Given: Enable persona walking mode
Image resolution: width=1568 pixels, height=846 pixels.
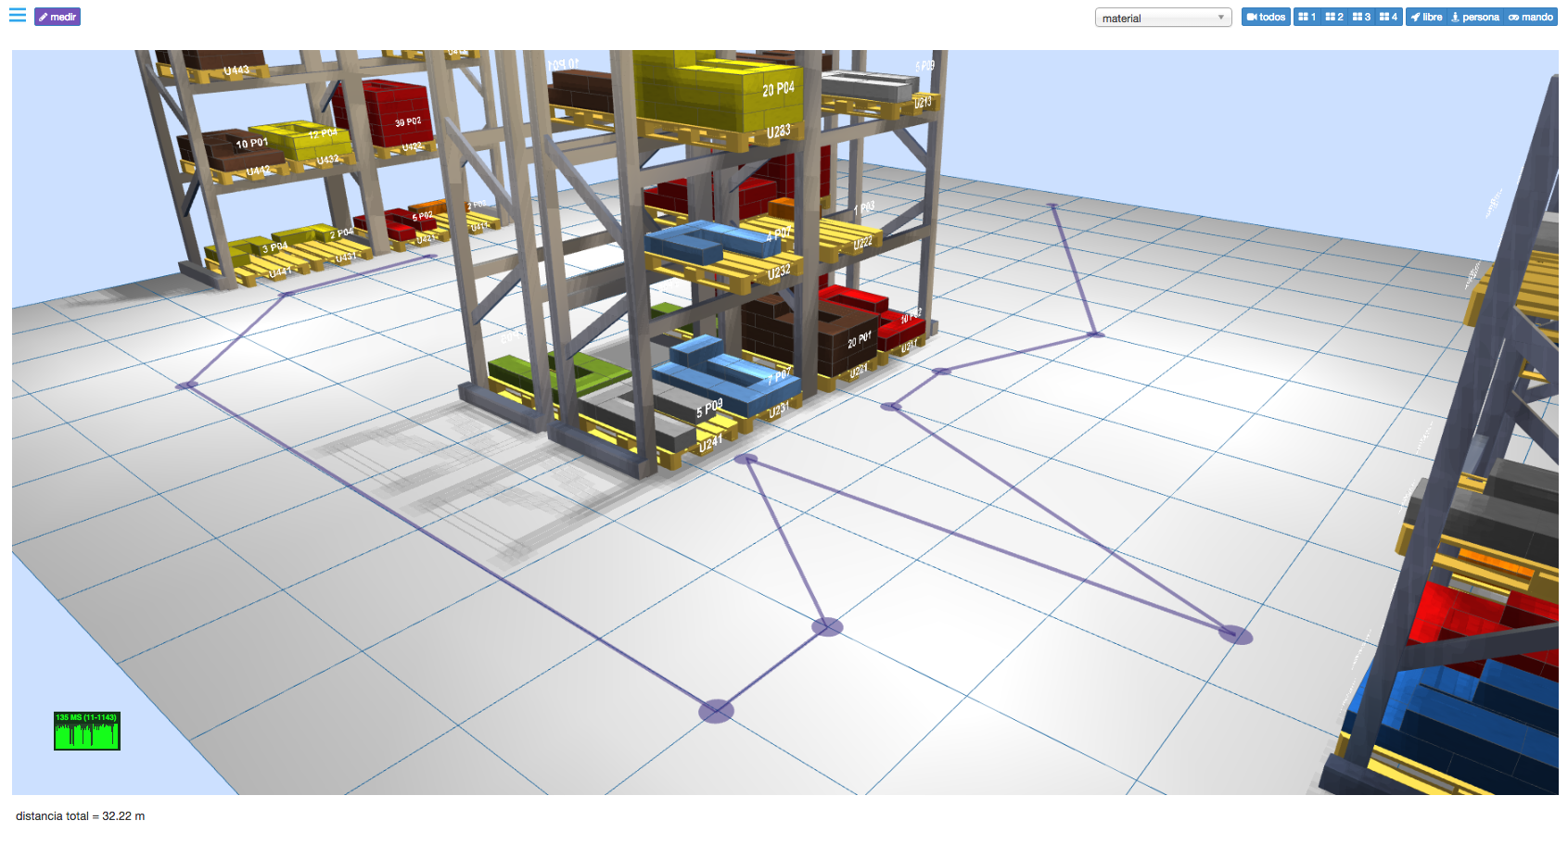Looking at the screenshot, I should coord(1474,17).
